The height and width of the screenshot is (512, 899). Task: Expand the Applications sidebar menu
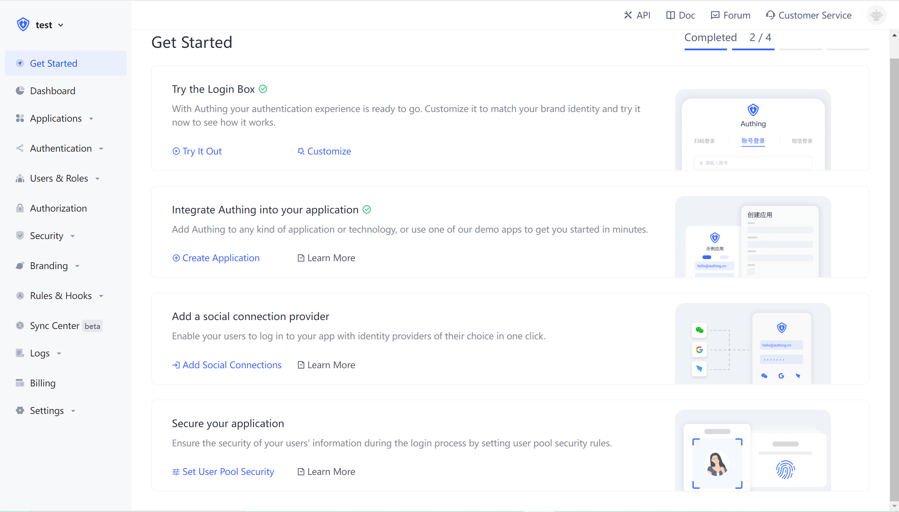pyautogui.click(x=56, y=118)
